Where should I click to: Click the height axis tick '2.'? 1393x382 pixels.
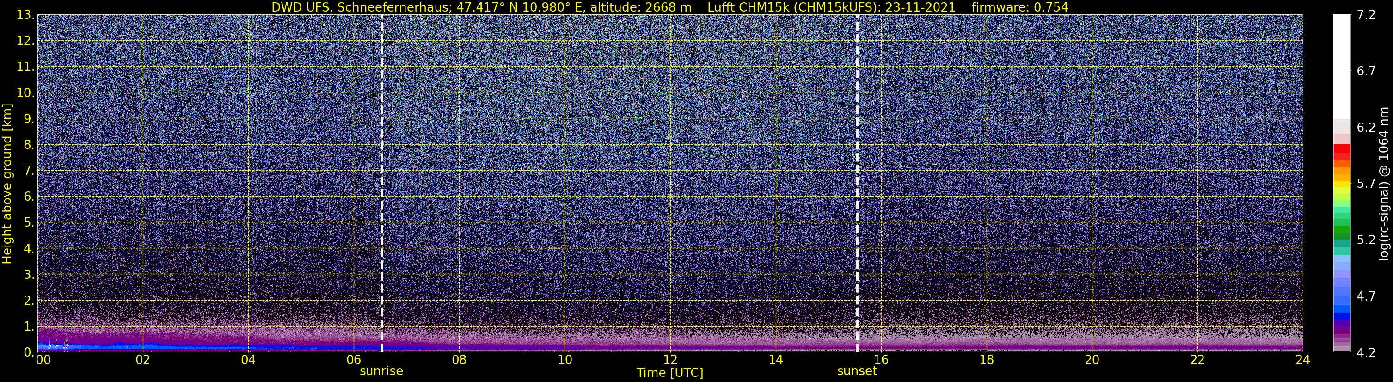coord(29,301)
